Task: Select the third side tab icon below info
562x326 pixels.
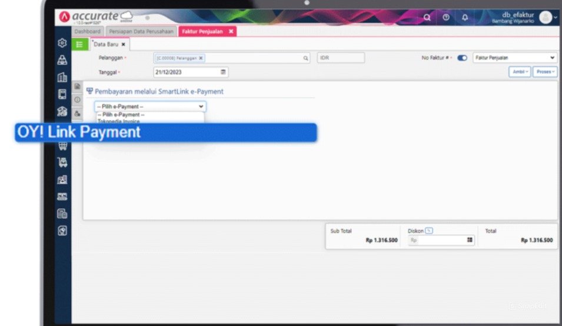Action: coord(78,114)
